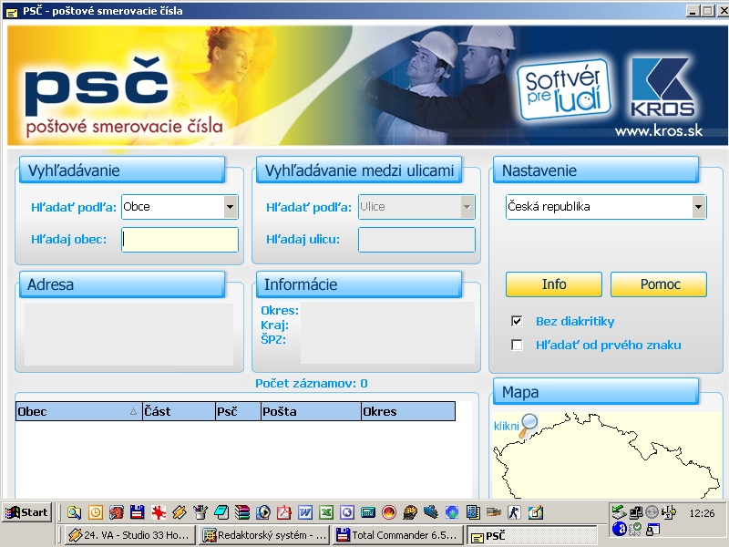Screen dimensions: 729x547
Task: Launch Winamp lightning quick launch icon
Action: [x=180, y=512]
